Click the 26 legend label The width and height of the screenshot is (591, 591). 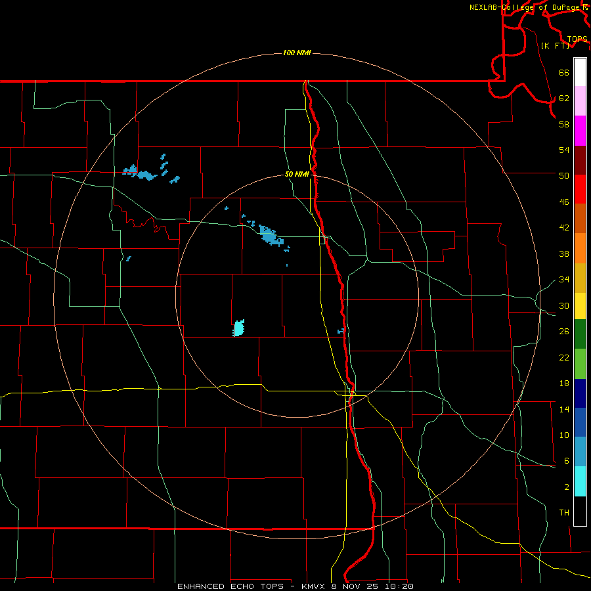(x=564, y=332)
